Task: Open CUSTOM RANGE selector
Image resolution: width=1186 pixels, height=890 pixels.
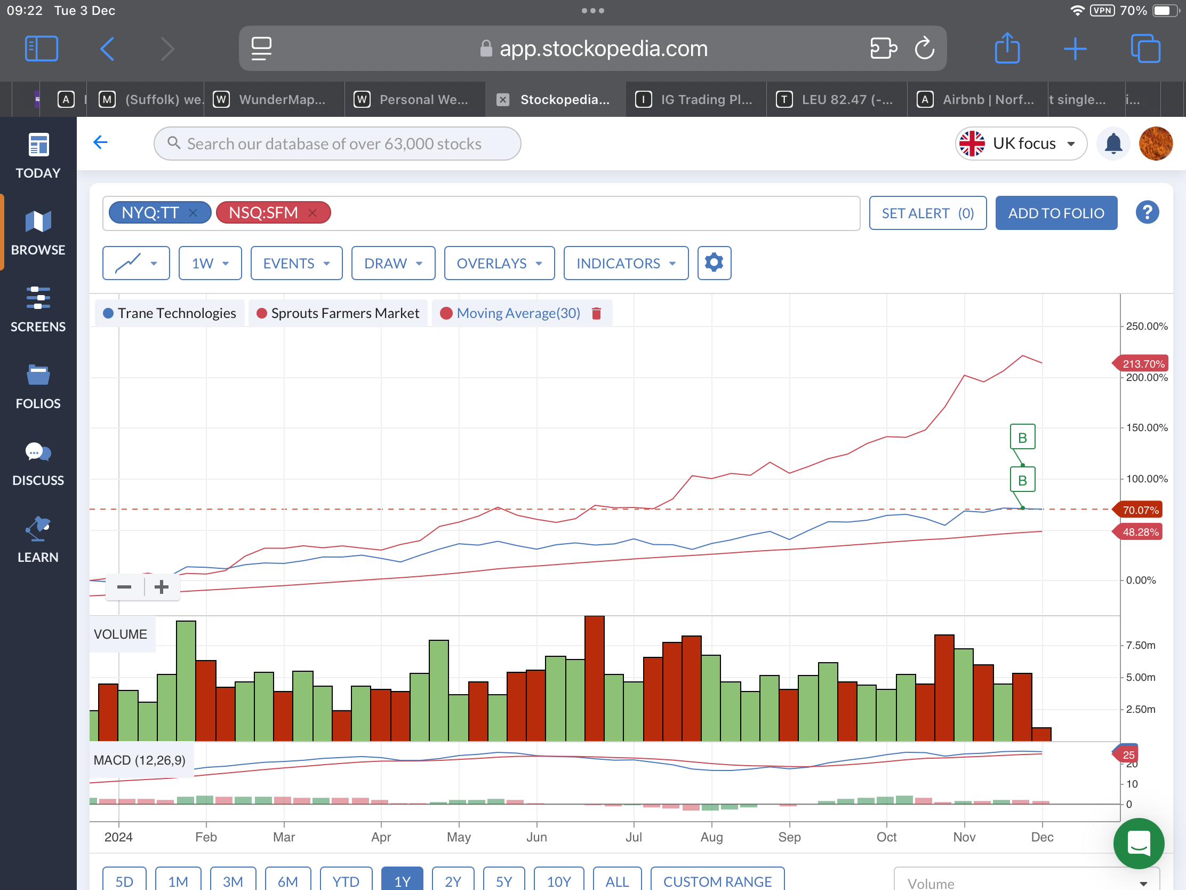Action: tap(717, 880)
